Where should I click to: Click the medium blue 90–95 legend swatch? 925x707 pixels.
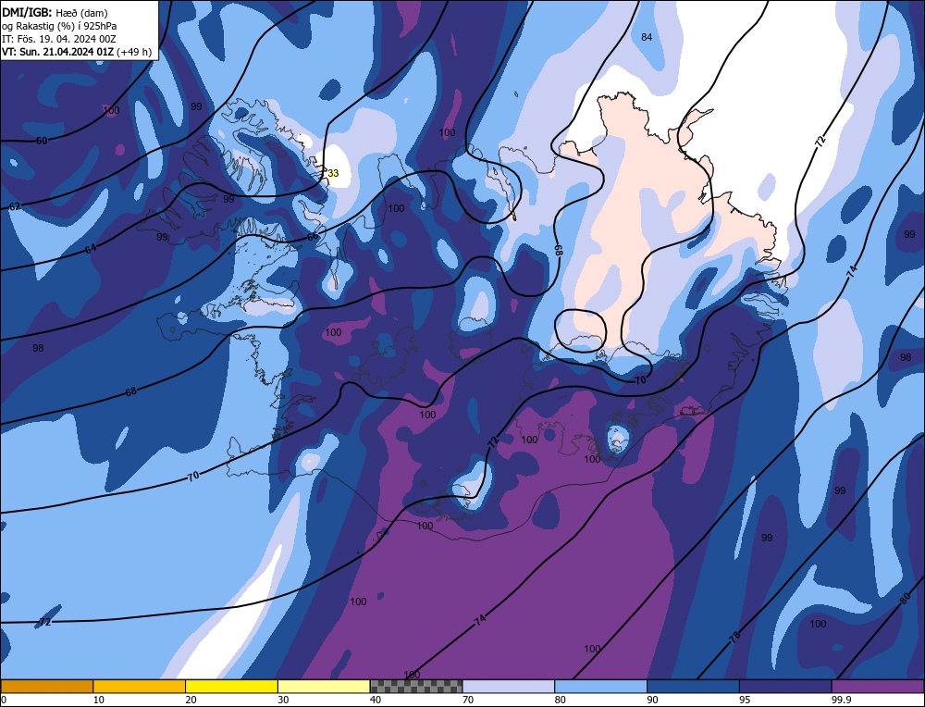[693, 686]
